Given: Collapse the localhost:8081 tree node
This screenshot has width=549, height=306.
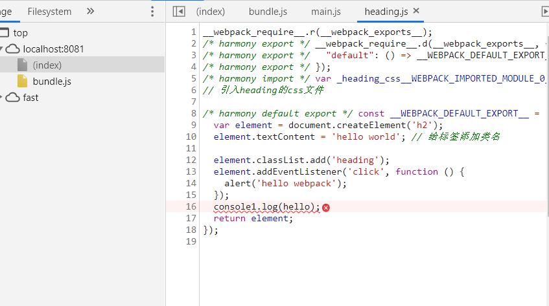Looking at the screenshot, I should click(1, 49).
